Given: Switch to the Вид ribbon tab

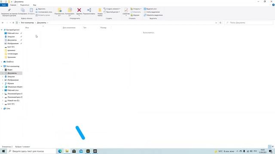Looking at the screenshot, I should click(34, 5).
